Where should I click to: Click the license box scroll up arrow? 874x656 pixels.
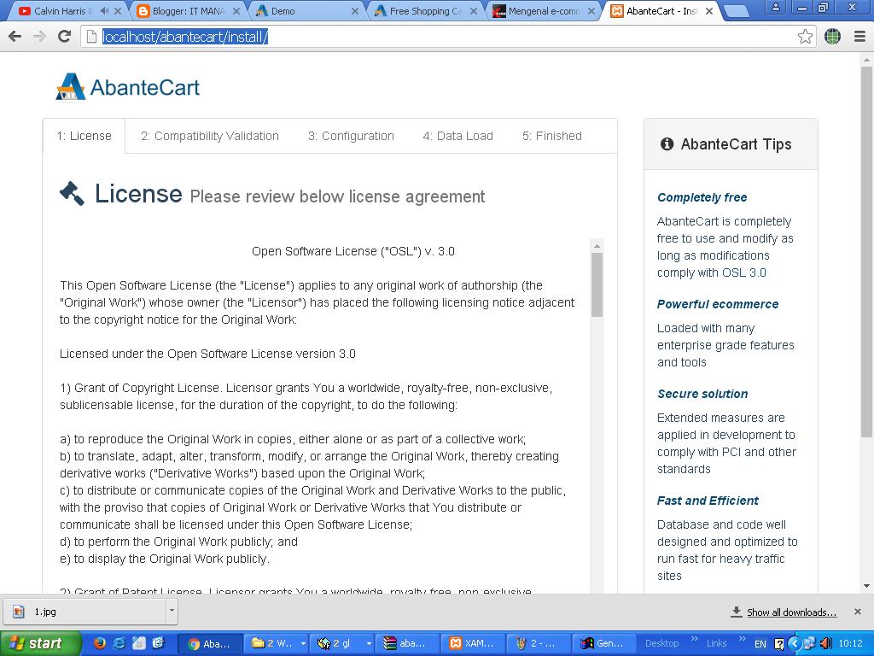click(x=597, y=245)
